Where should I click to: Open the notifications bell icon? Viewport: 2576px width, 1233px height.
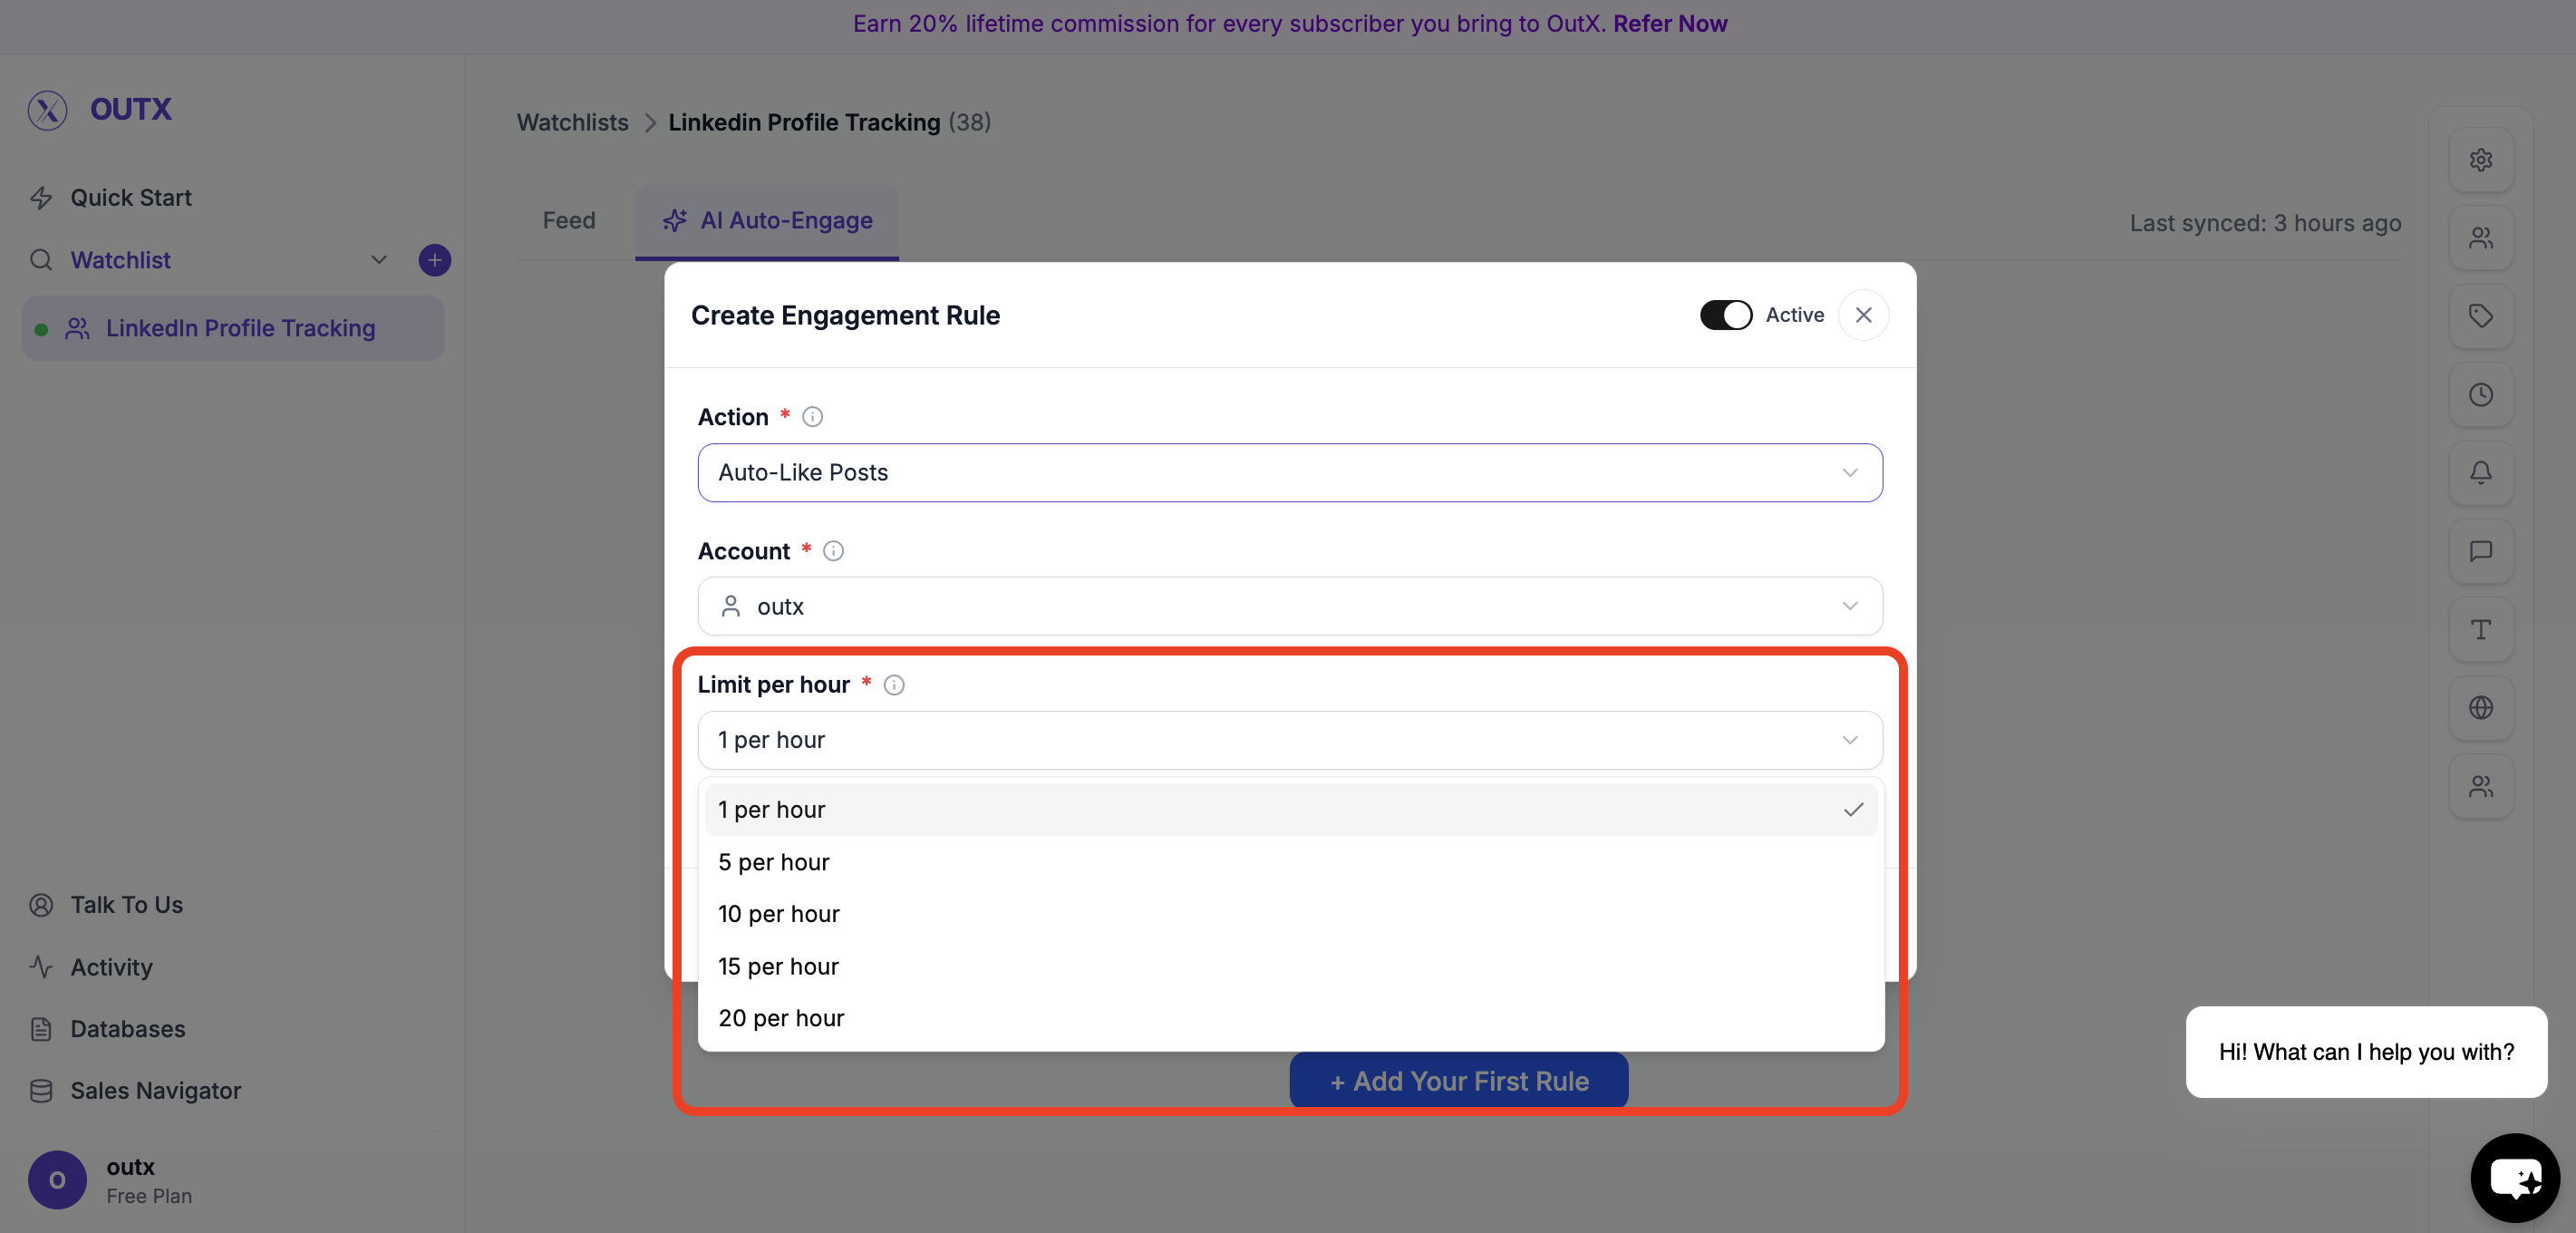(2480, 472)
